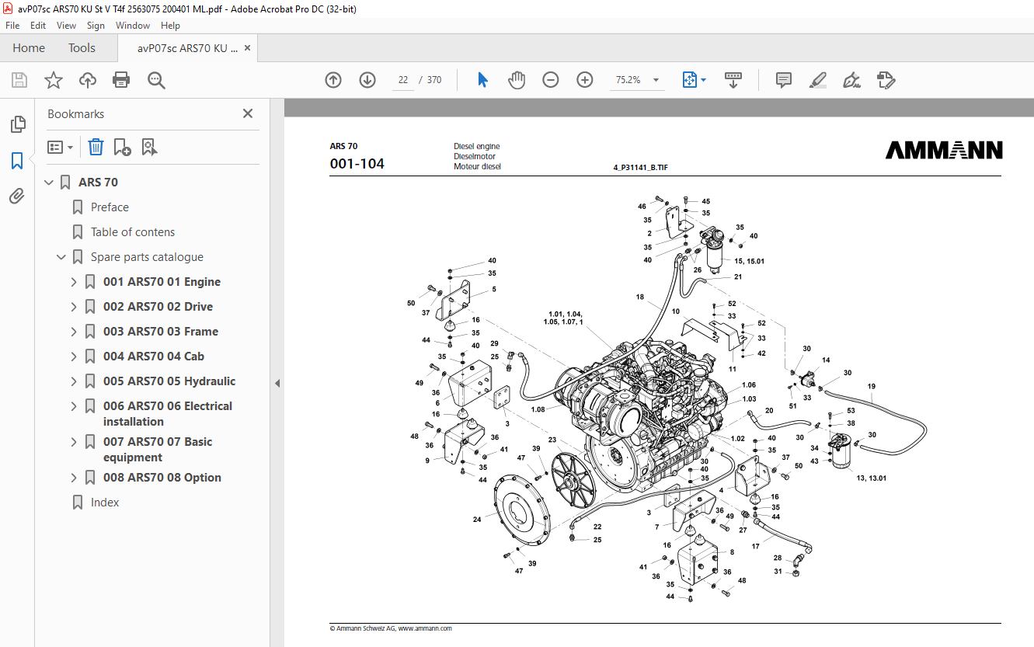This screenshot has height=647, width=1034.
Task: Select 005 ARS70 05 Hydraulic bookmark label
Action: [169, 381]
